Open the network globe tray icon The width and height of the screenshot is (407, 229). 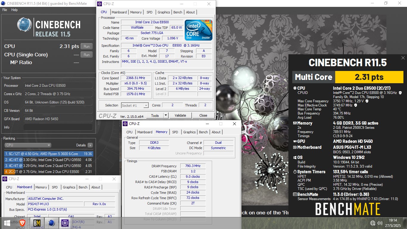tap(373, 223)
